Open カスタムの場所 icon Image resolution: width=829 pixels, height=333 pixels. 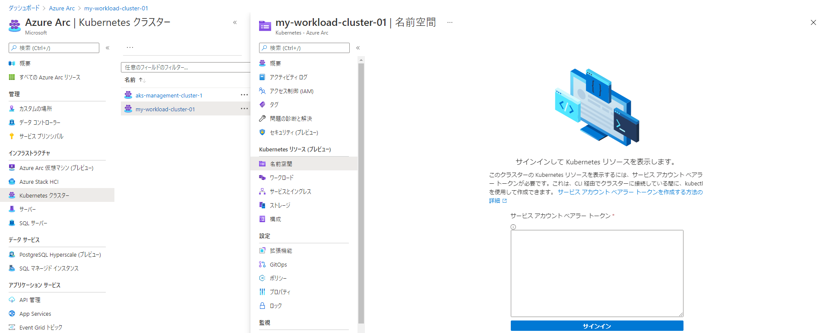(12, 109)
